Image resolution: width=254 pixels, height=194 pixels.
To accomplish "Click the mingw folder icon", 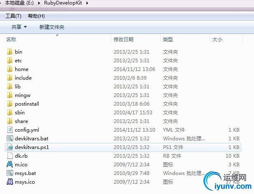I will coord(9,95).
